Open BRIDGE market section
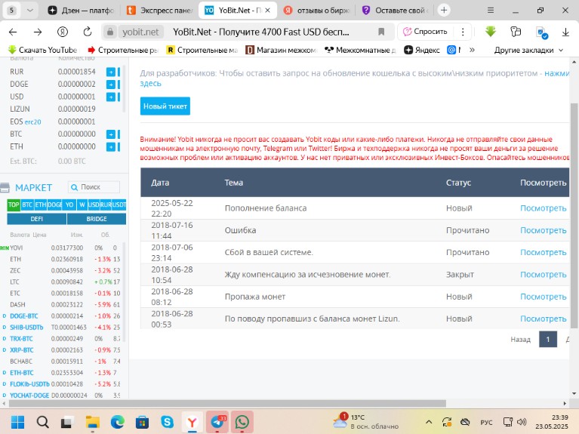This screenshot has width=579, height=434. tap(97, 219)
